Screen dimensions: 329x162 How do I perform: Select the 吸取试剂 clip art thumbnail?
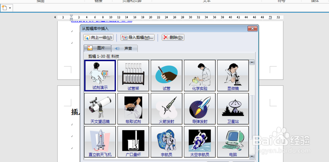133,109
